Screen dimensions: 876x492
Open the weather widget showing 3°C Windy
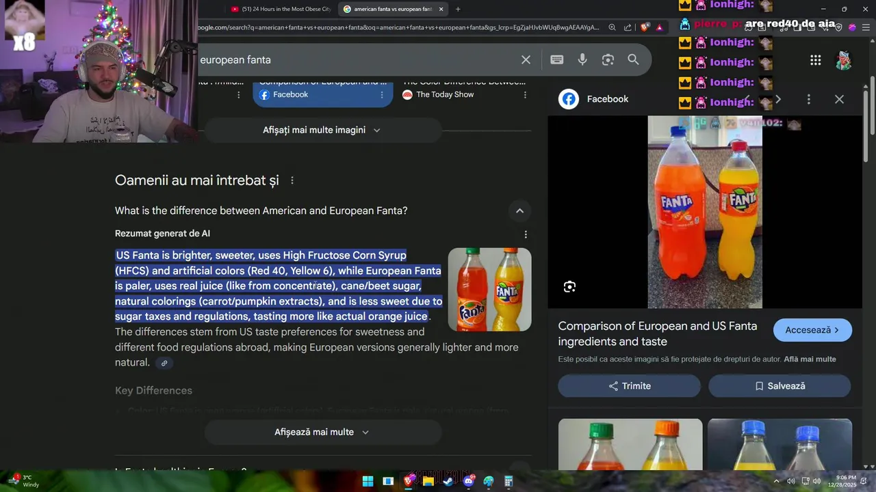coord(23,481)
